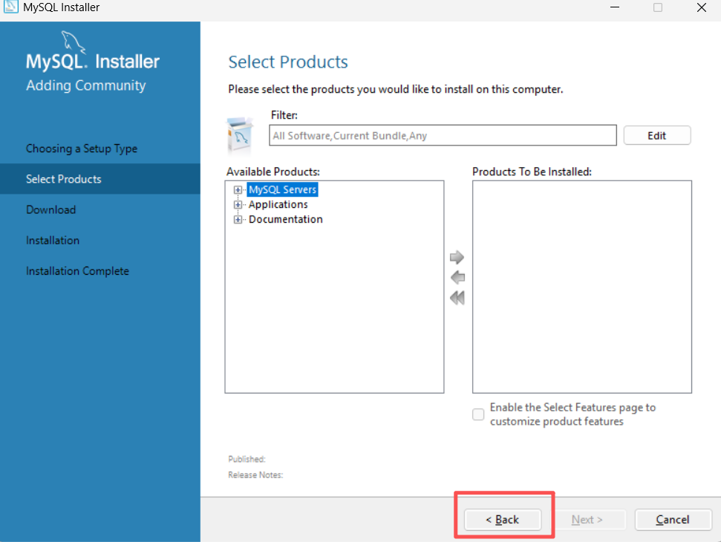
Task: Click the Back button
Action: tap(503, 520)
